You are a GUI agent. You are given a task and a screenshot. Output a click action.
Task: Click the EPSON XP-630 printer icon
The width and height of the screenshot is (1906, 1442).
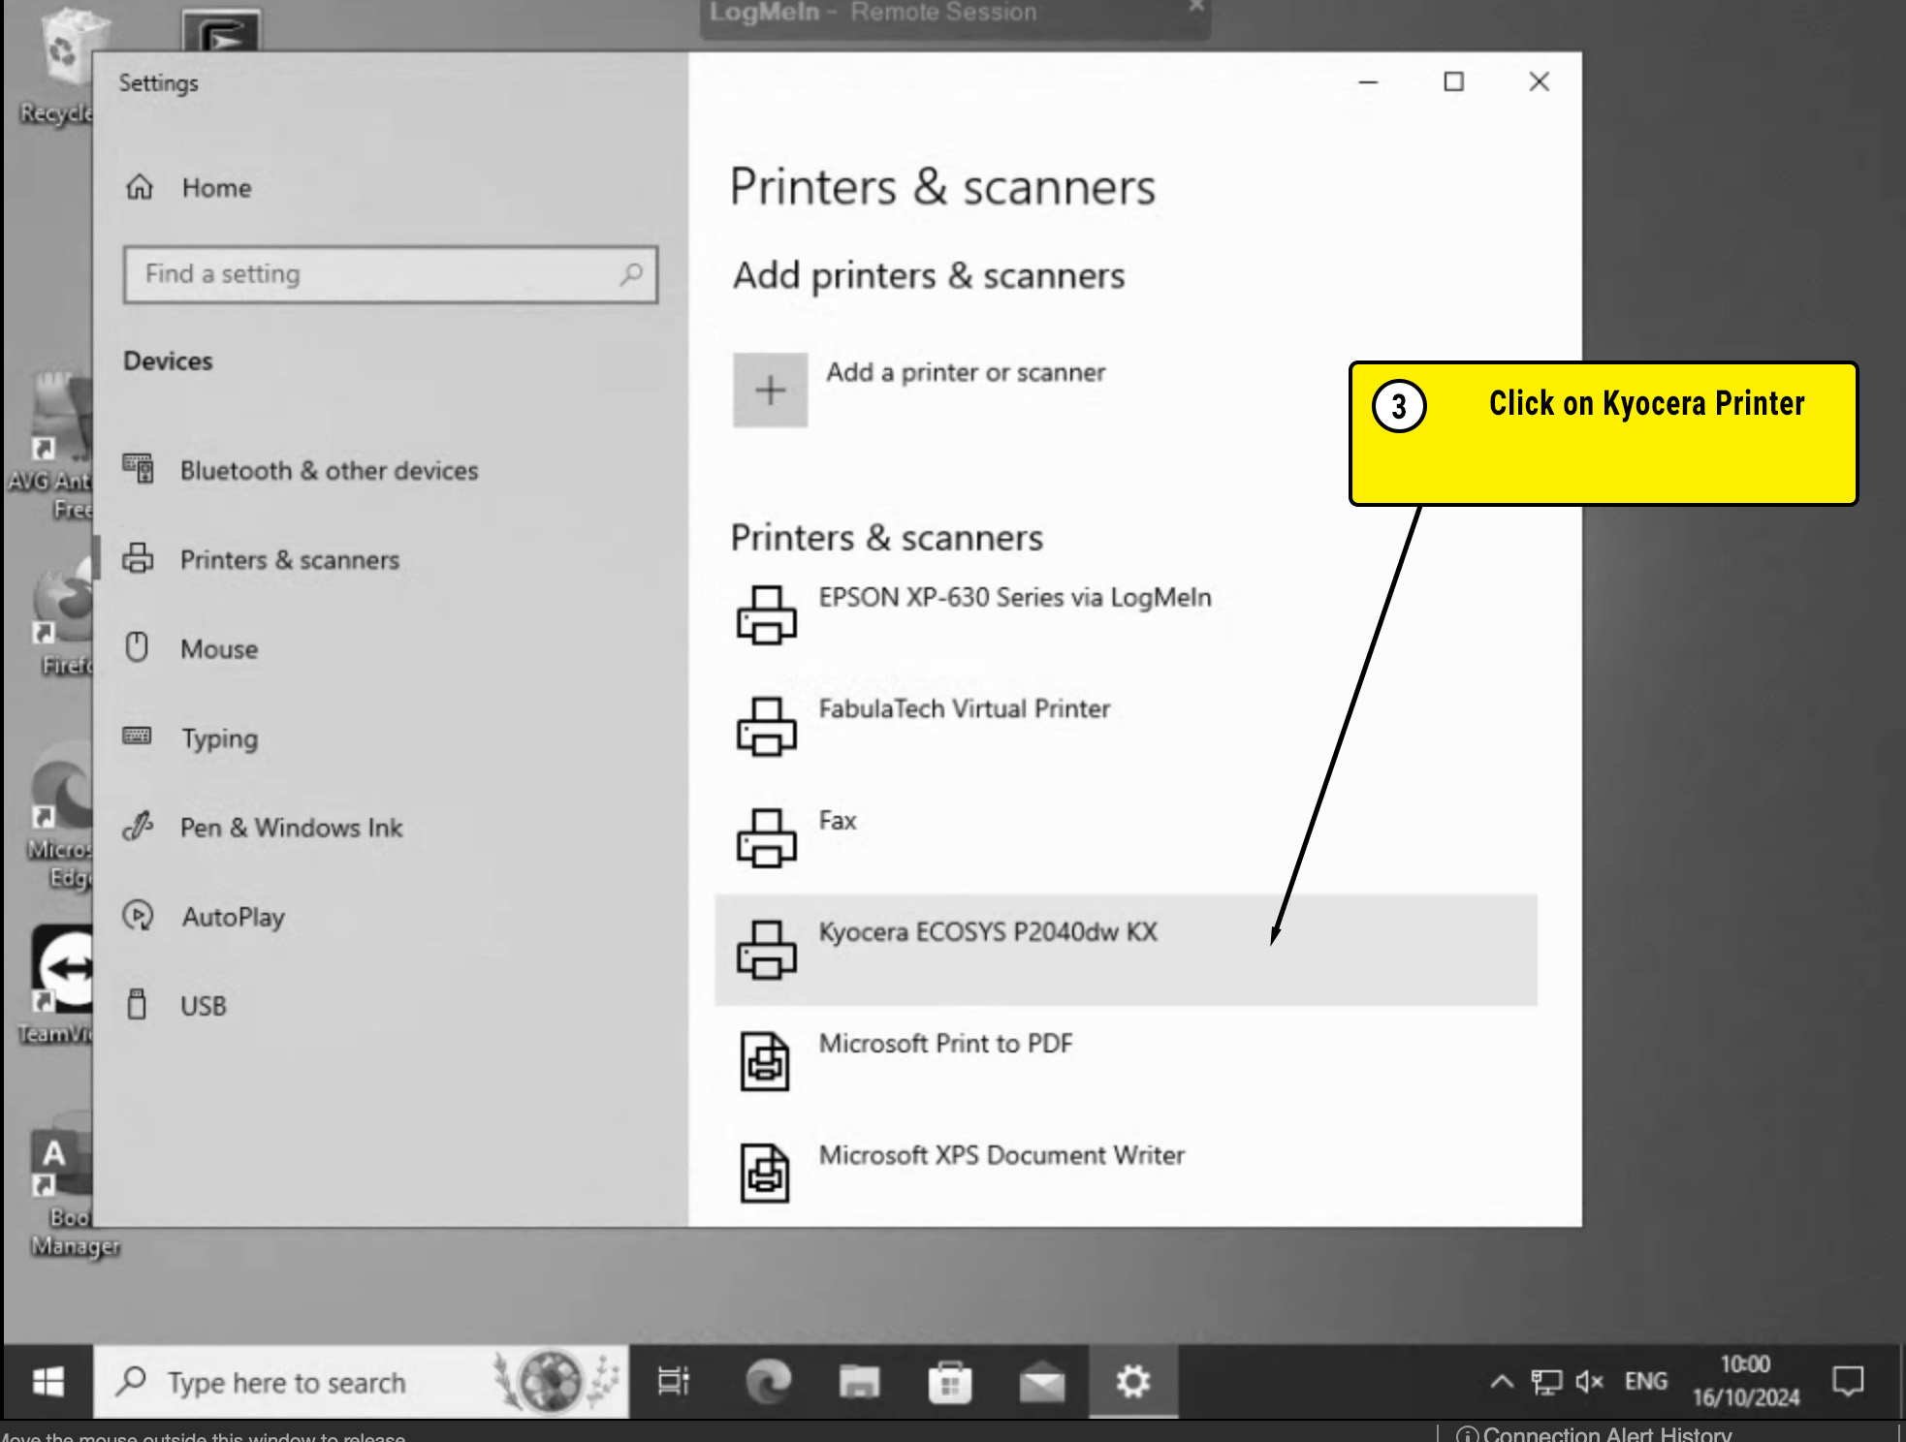[x=766, y=615]
